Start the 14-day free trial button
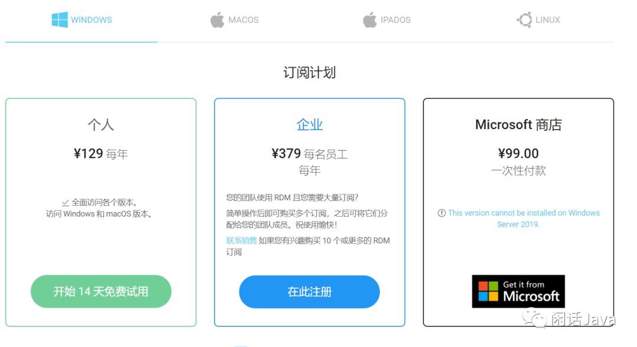637x347 pixels. point(101,292)
